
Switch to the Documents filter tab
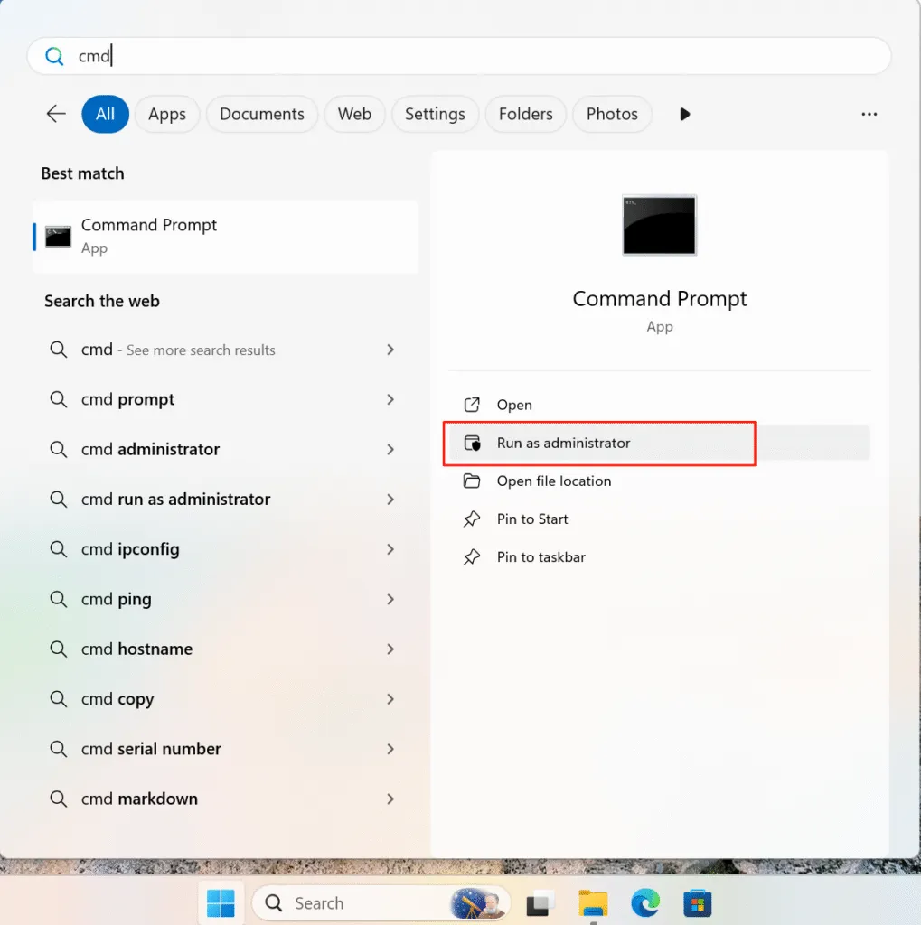pos(261,114)
